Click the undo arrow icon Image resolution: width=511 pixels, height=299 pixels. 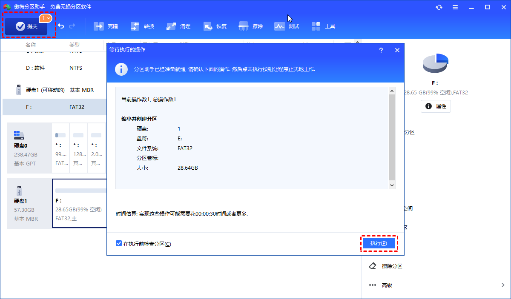[x=61, y=26]
